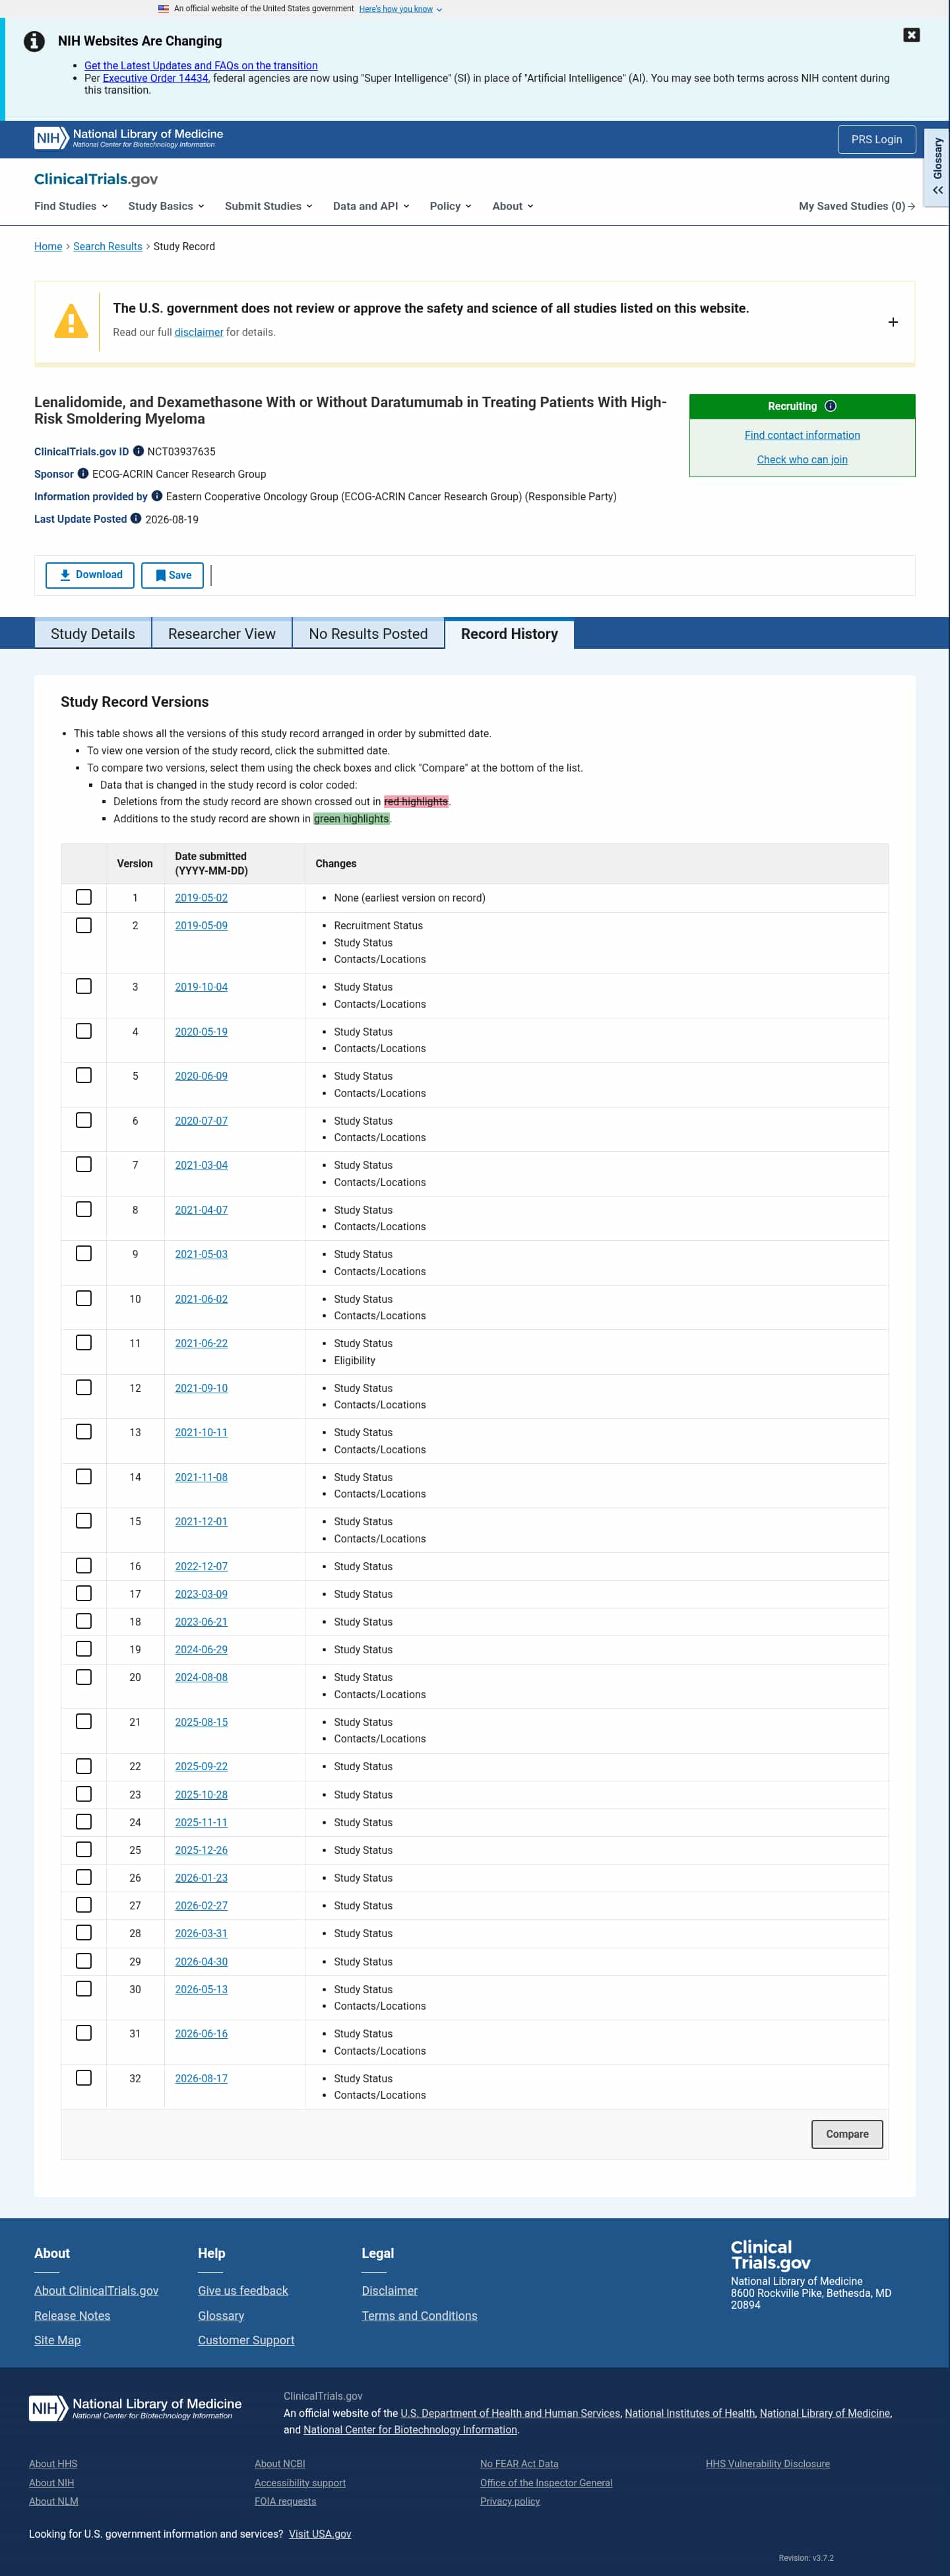Click the US flag icon in government banner
Screen dimensions: 950x2576
(x=163, y=9)
